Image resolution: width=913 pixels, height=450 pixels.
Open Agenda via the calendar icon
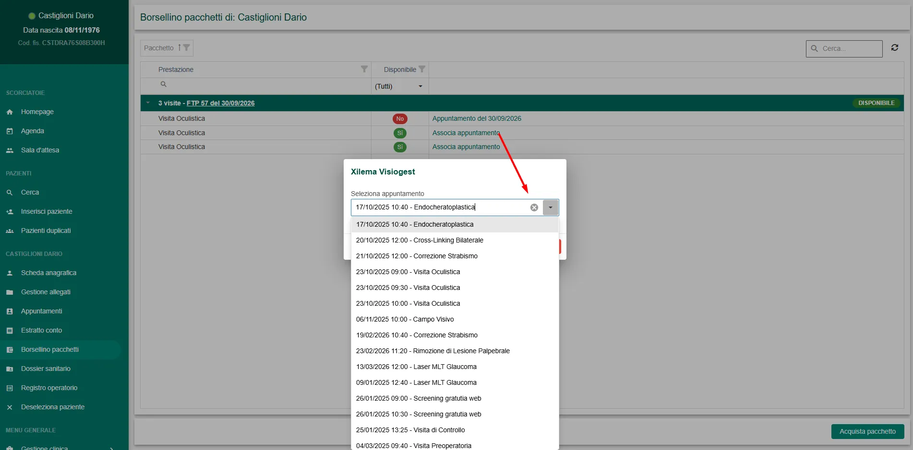pos(10,131)
